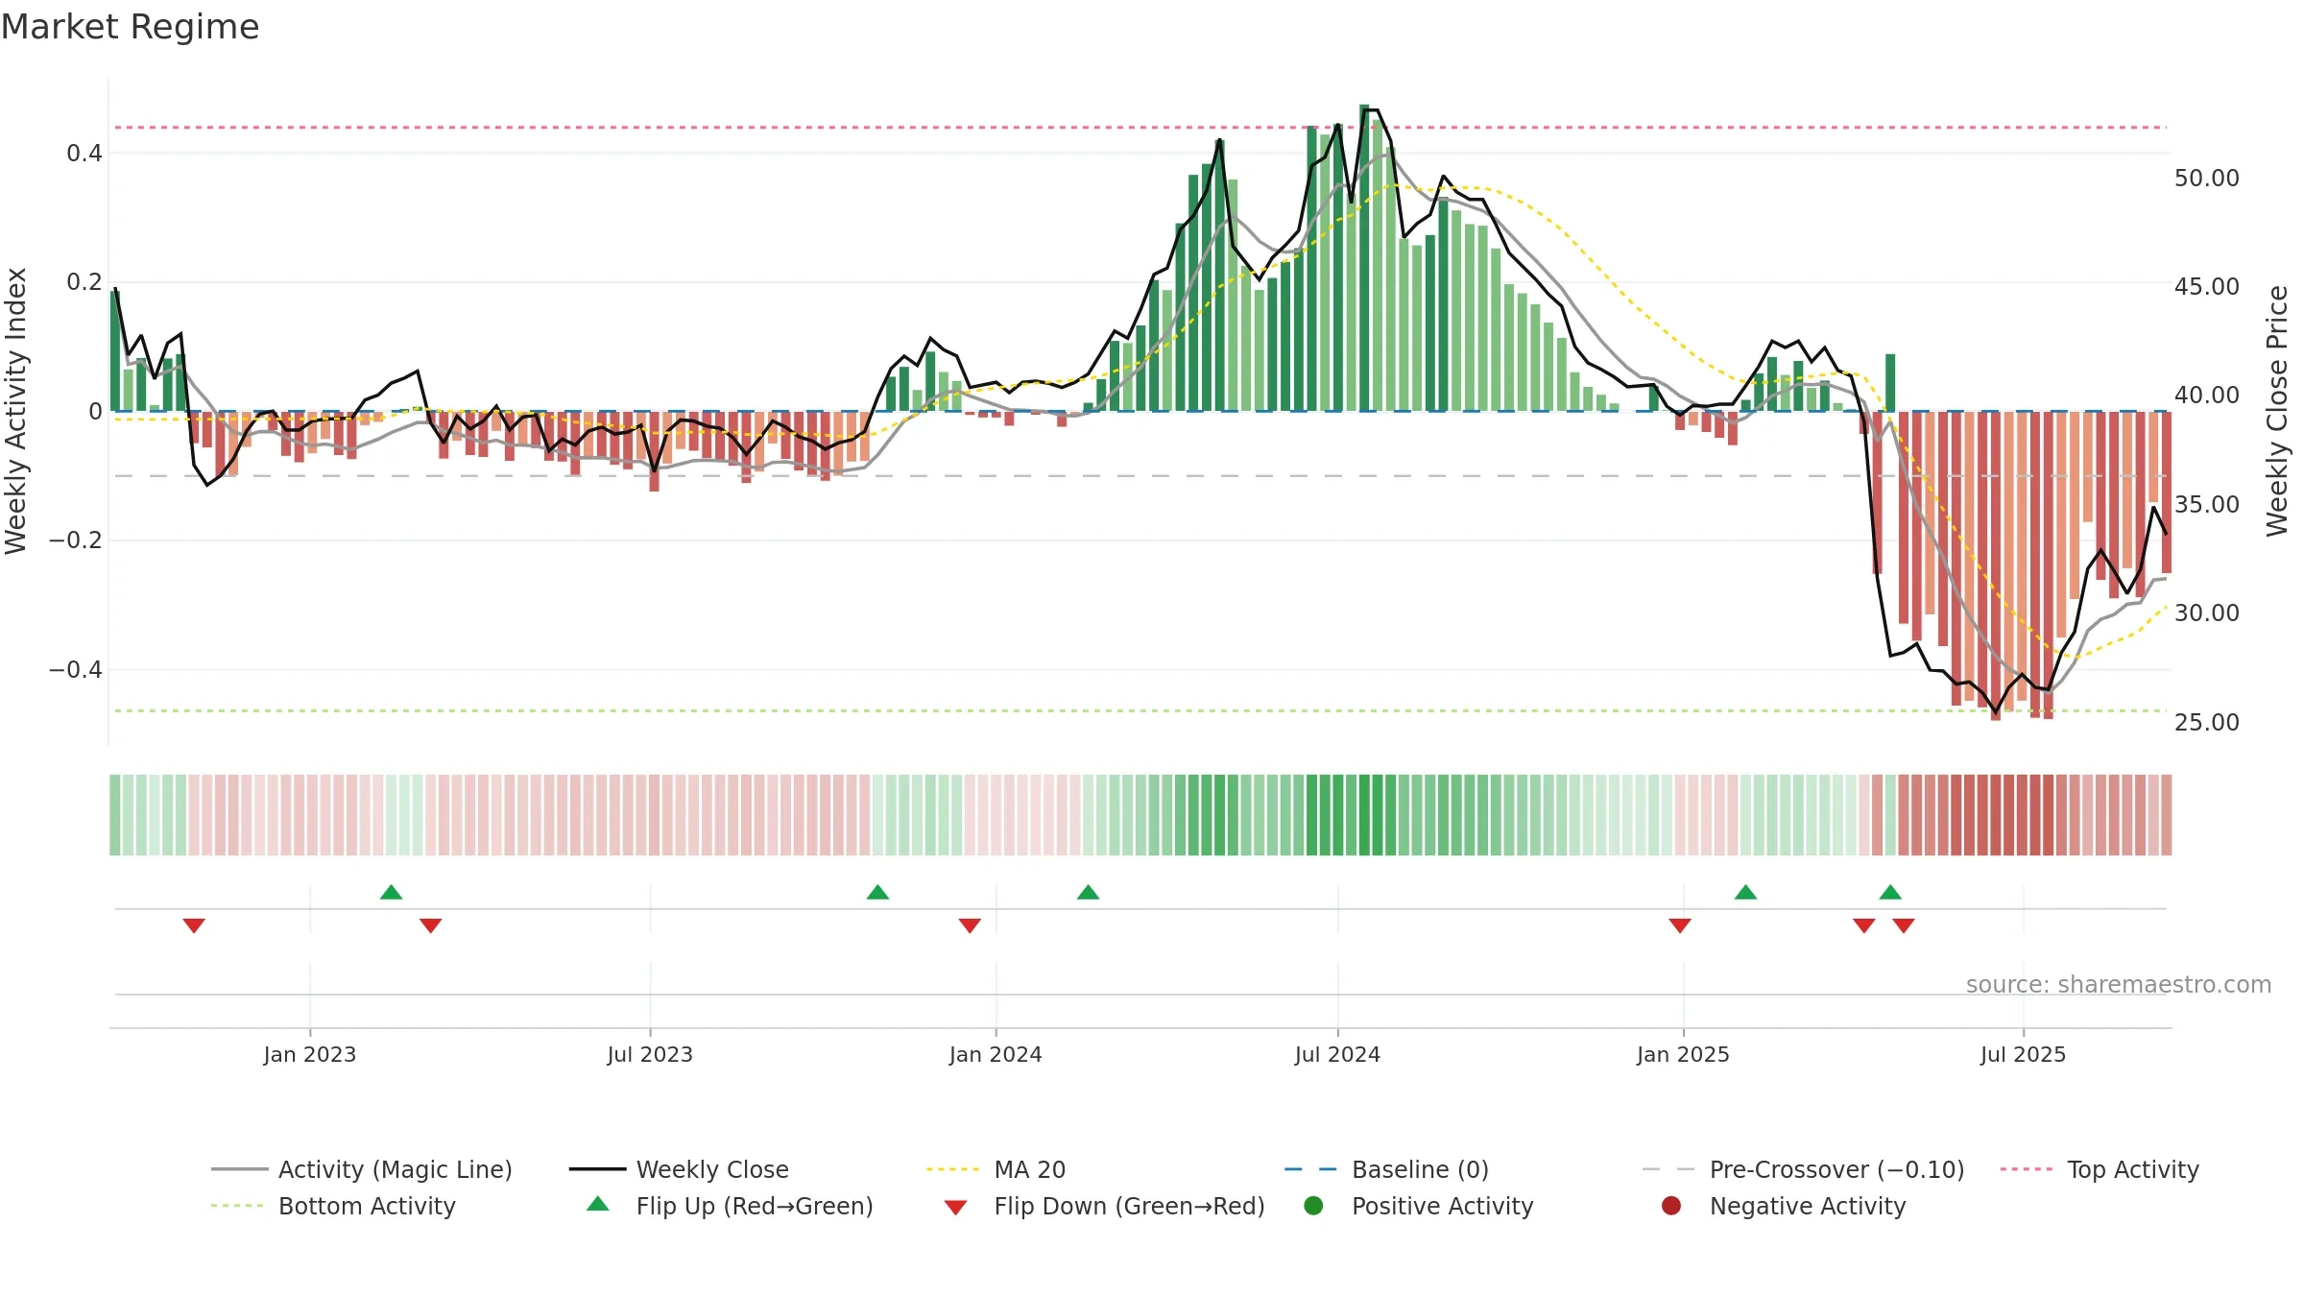The image size is (2304, 1296).
Task: Click the green Flip Up marker in February 2025
Action: pyautogui.click(x=1745, y=893)
